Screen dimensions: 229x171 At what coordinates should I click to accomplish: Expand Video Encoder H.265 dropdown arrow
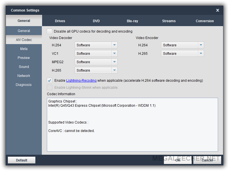(201, 54)
